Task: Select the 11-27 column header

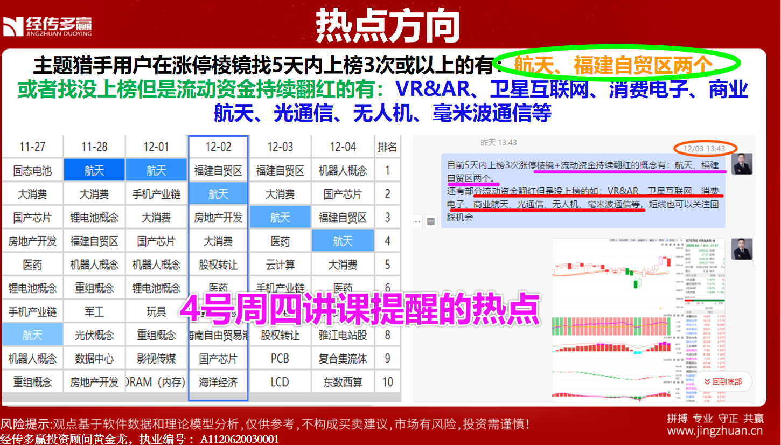Action: tap(32, 147)
